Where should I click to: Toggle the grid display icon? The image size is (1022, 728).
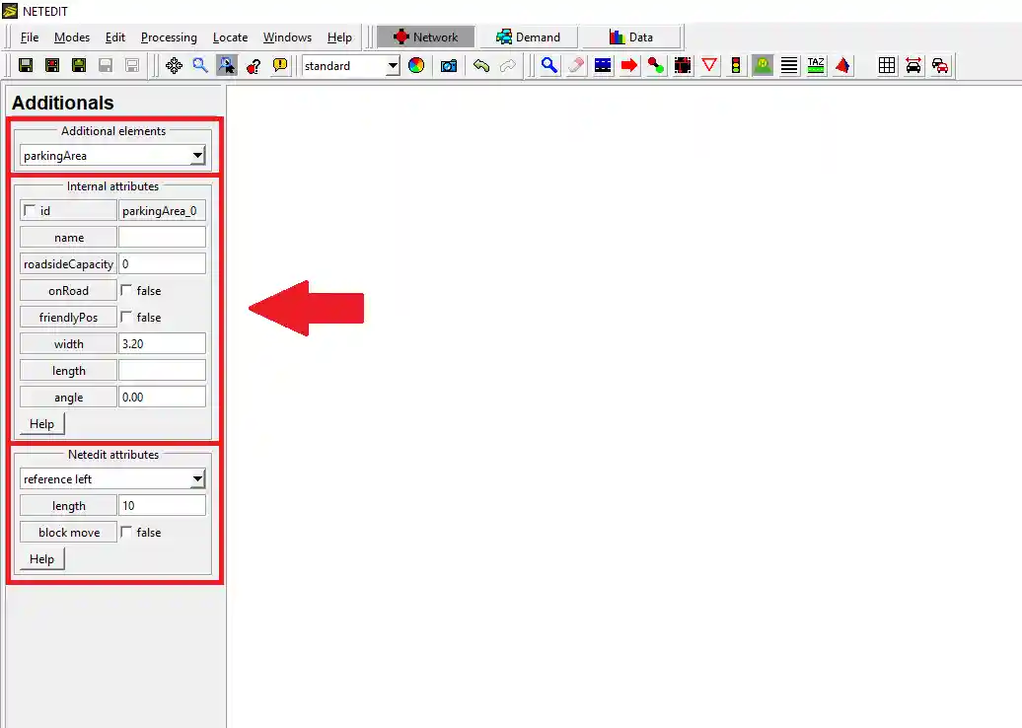click(887, 66)
